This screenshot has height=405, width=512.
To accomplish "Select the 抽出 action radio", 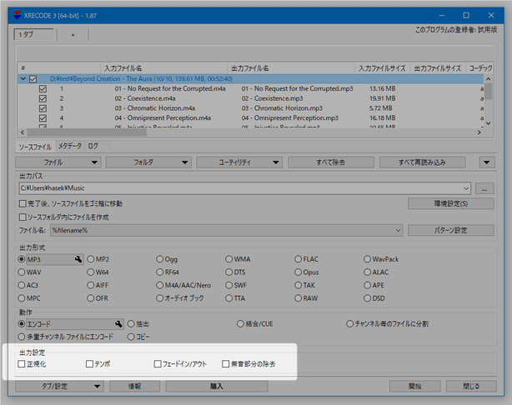I will click(x=131, y=323).
